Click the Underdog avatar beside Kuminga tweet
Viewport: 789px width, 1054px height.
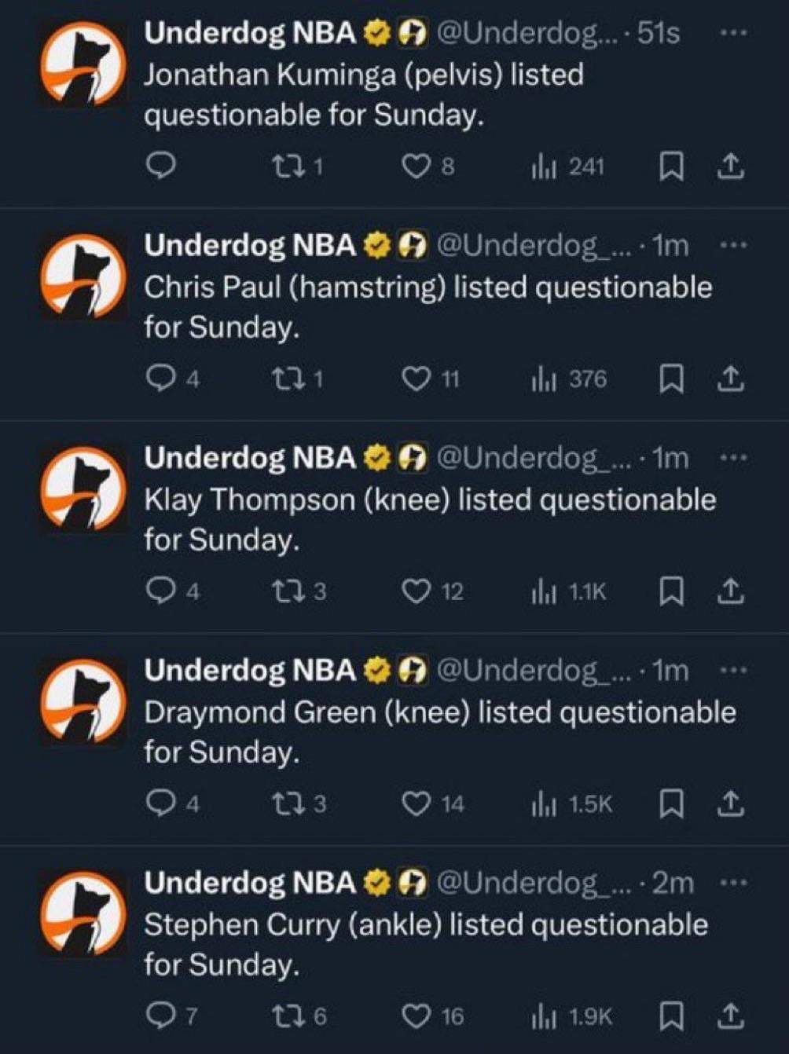pyautogui.click(x=83, y=63)
